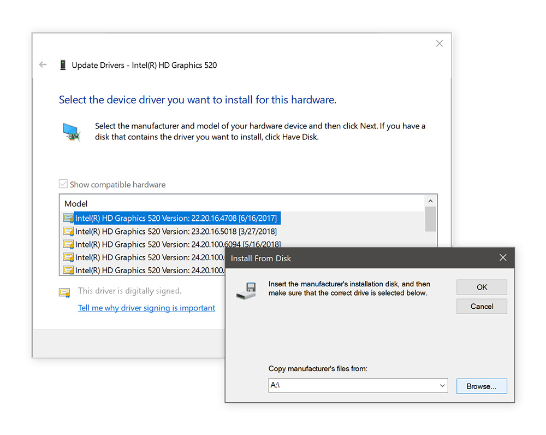Click driver icon for version 22.20.16.4708
Screen dimensions: 546x435
[x=69, y=218]
